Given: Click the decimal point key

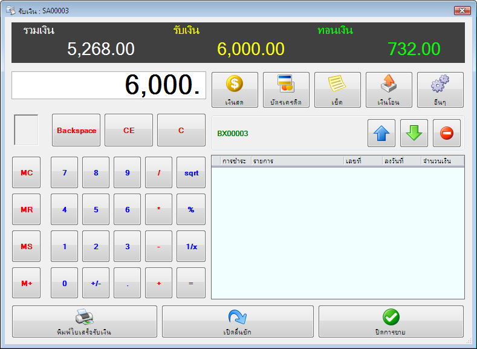Looking at the screenshot, I should [x=127, y=283].
